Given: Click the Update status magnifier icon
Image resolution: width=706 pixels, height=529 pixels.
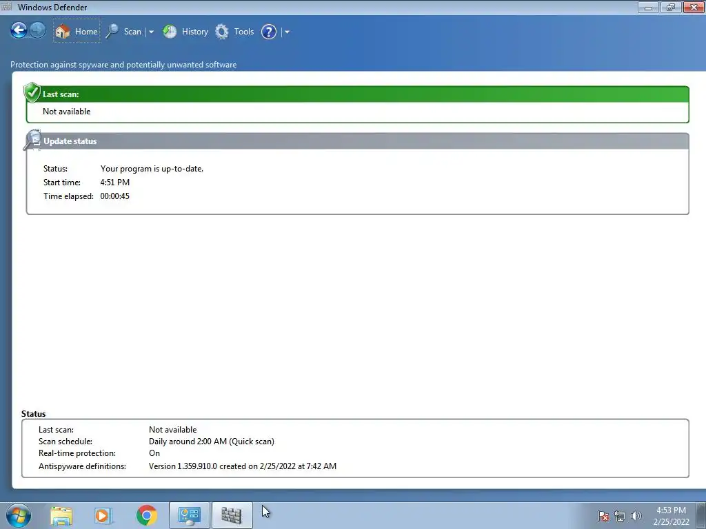Looking at the screenshot, I should pos(32,140).
